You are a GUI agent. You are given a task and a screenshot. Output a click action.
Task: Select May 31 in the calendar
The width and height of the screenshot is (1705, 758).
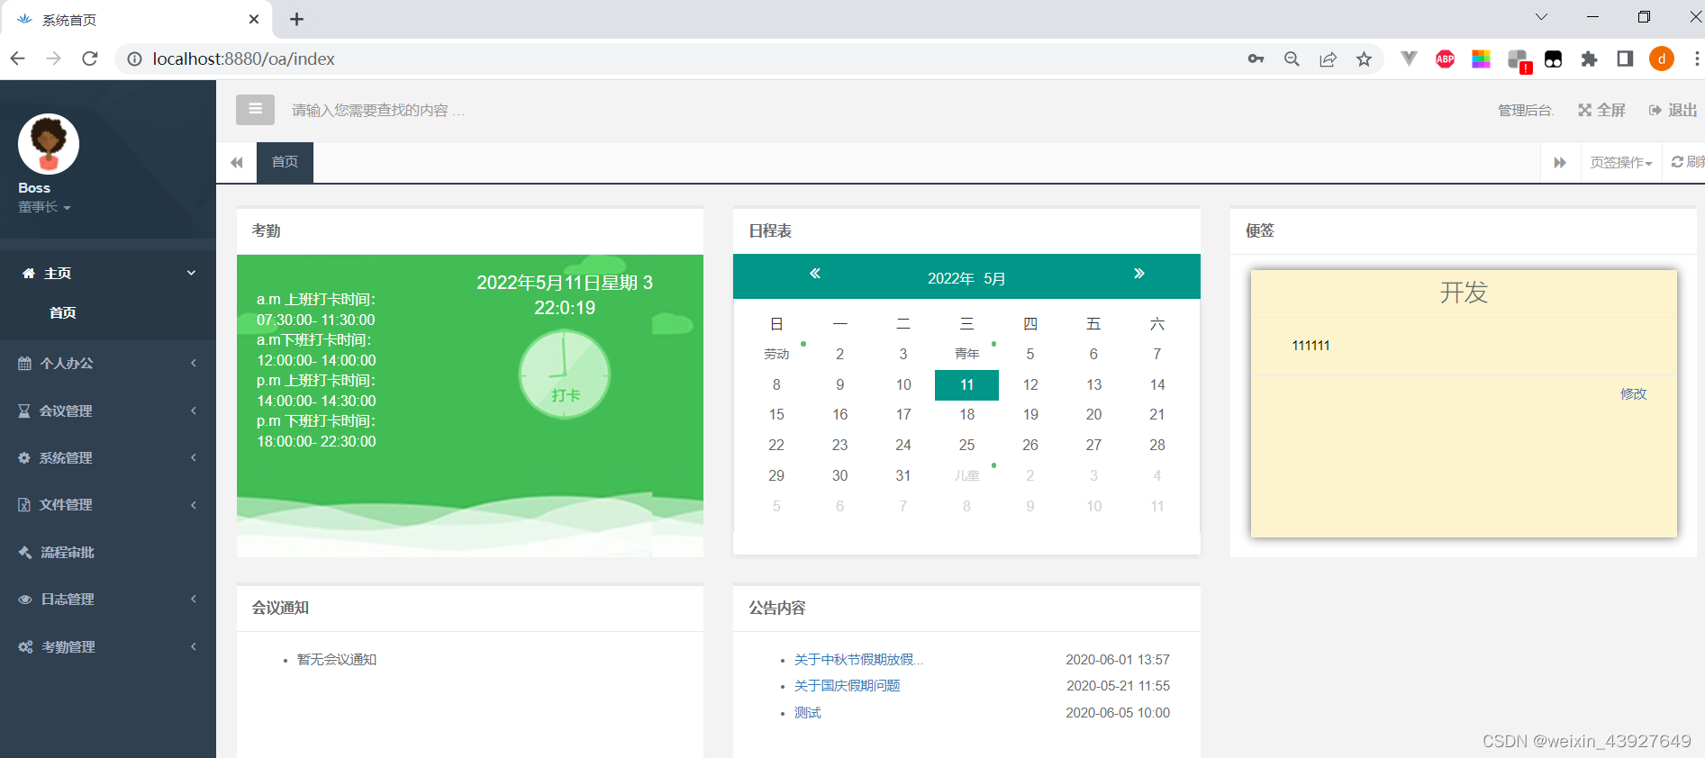[903, 475]
